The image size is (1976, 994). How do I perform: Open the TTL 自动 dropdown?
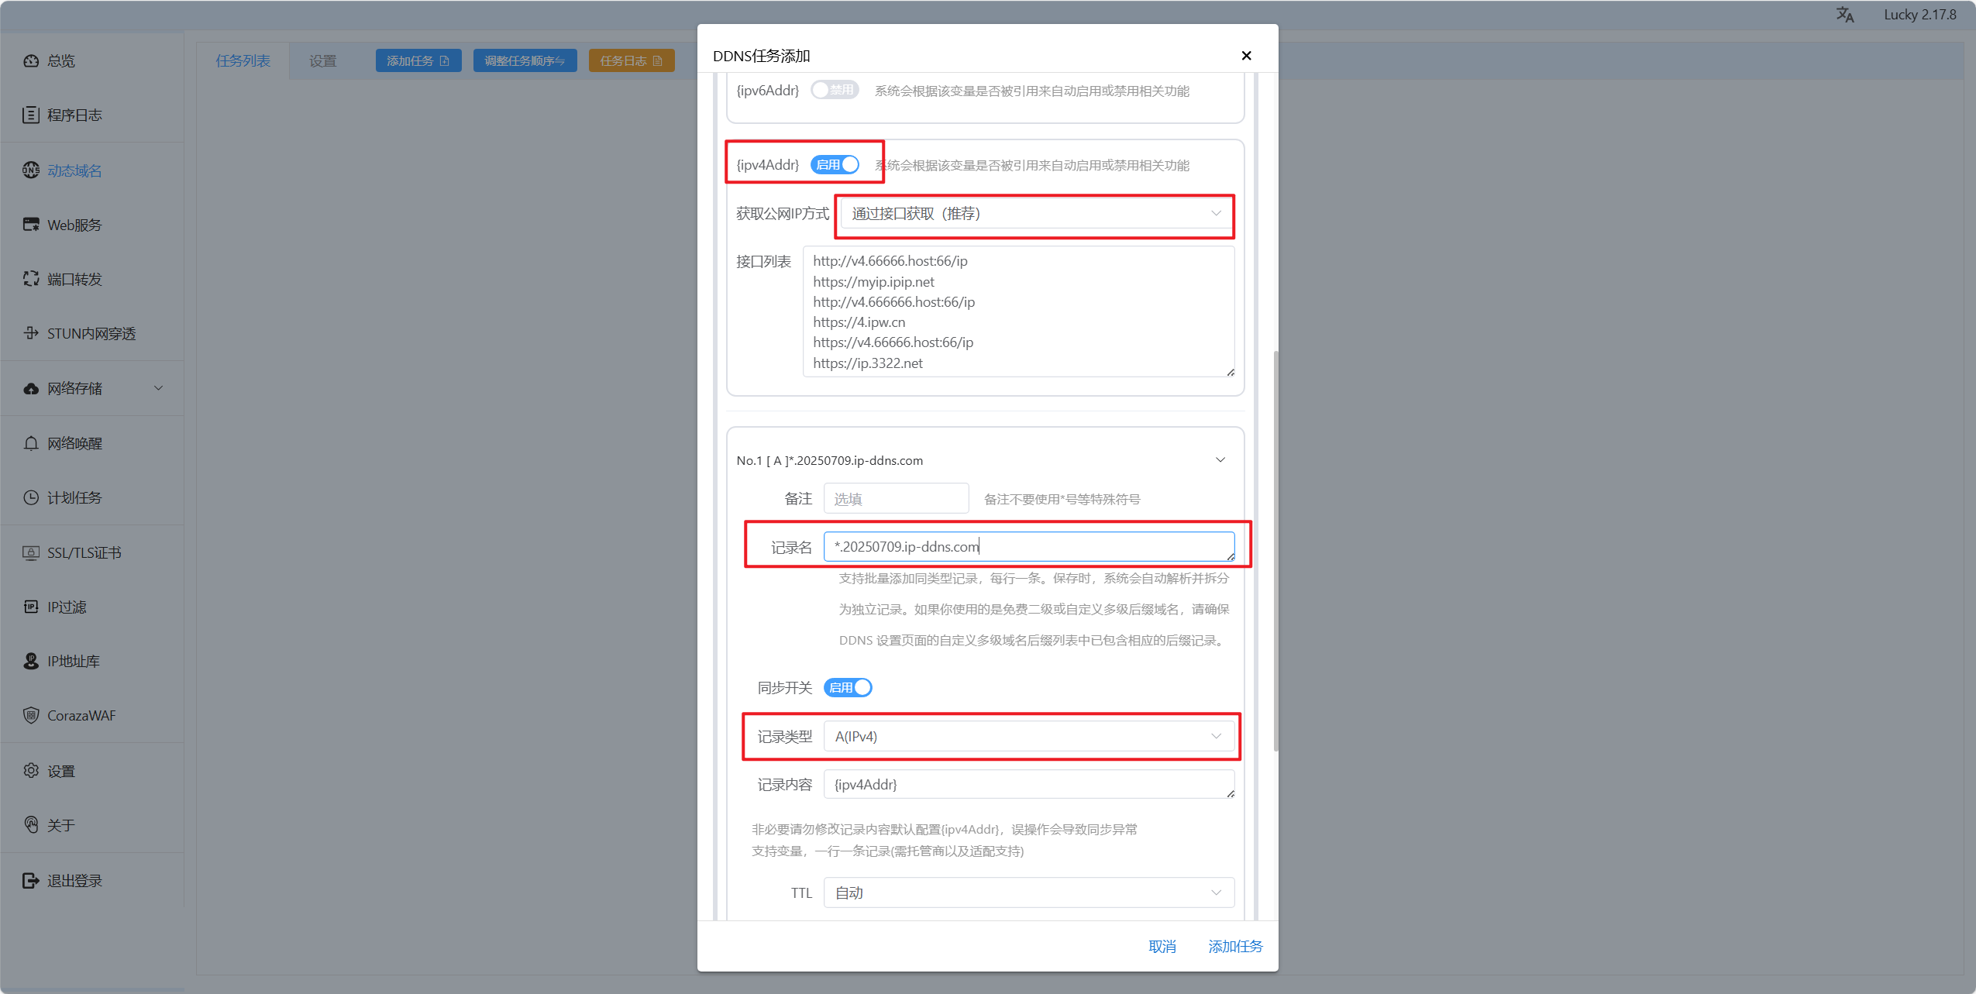click(1028, 893)
